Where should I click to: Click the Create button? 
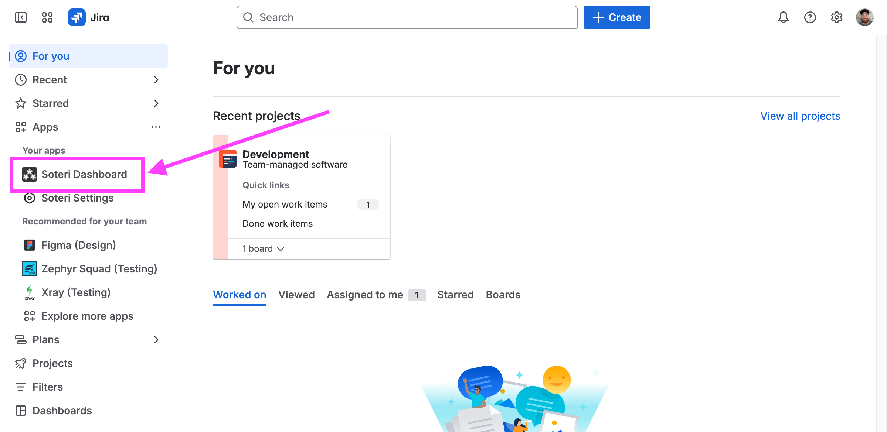617,17
